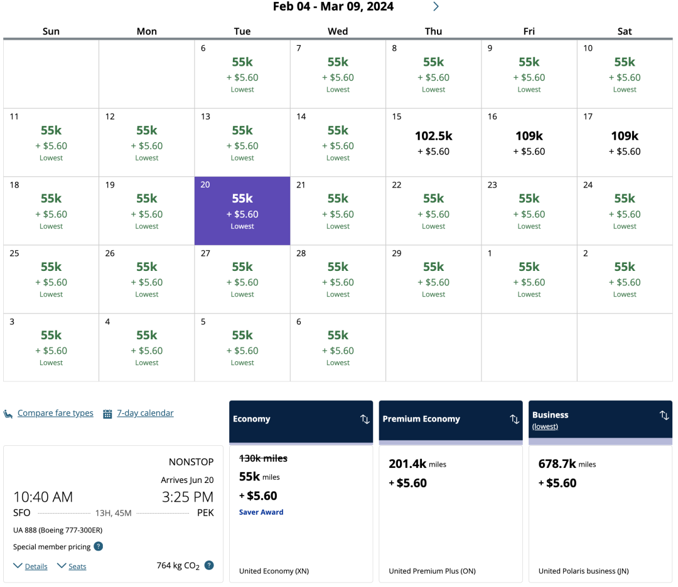Select highlighted Tuesday 20 date cell
This screenshot has width=678, height=587.
[242, 211]
